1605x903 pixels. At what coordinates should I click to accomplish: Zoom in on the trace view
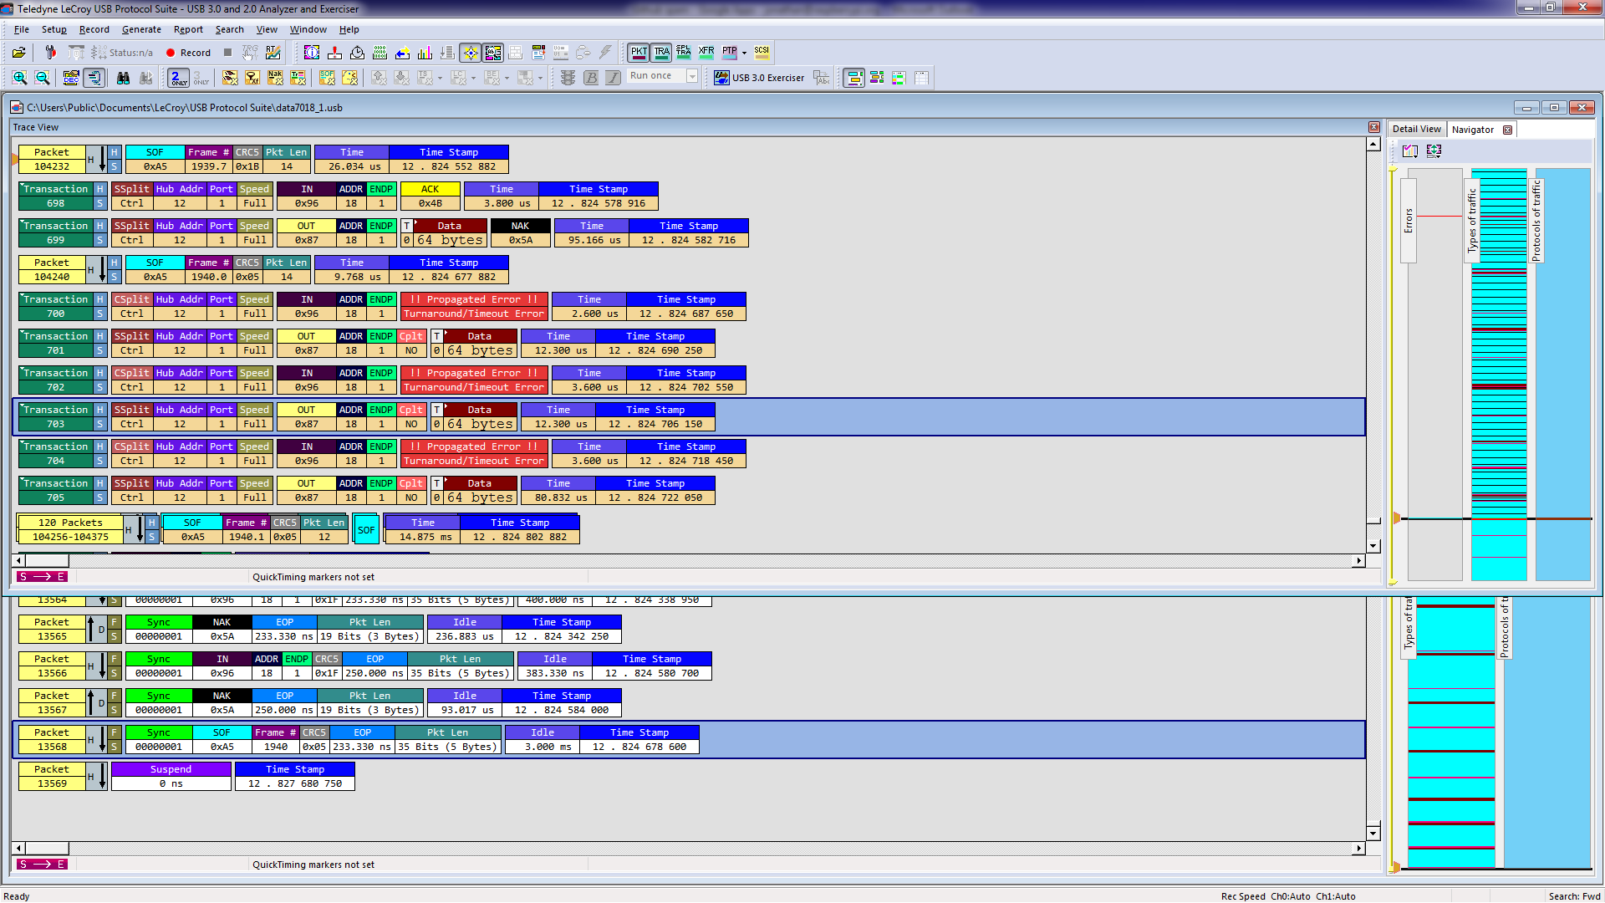click(x=20, y=78)
